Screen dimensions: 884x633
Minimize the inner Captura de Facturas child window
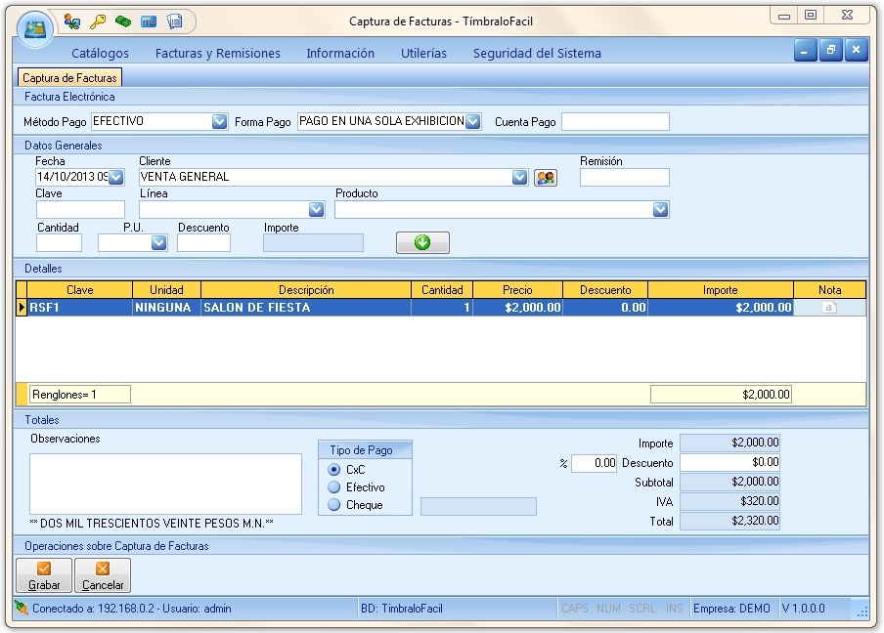tap(805, 51)
